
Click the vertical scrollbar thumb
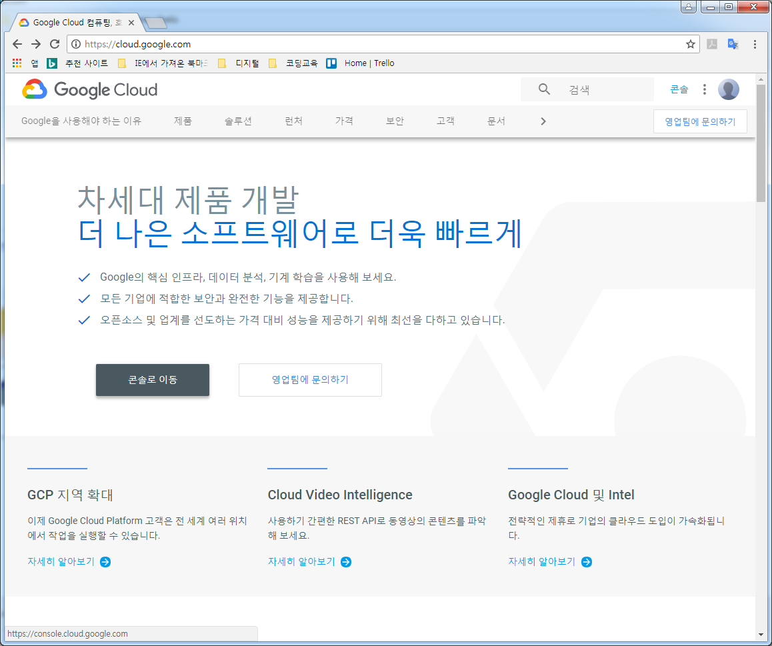[x=761, y=143]
